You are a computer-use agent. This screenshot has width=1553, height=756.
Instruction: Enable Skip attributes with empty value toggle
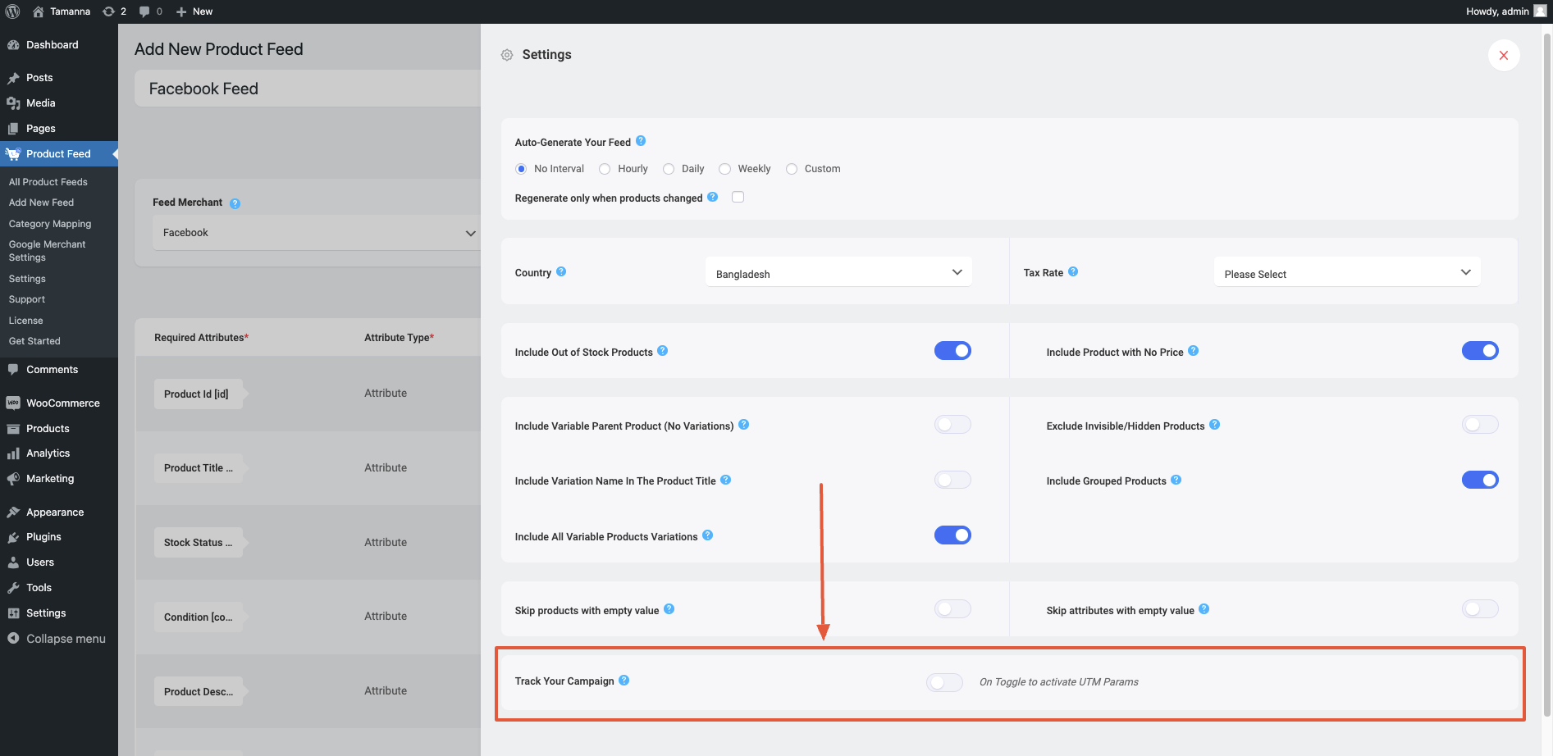click(x=1480, y=609)
